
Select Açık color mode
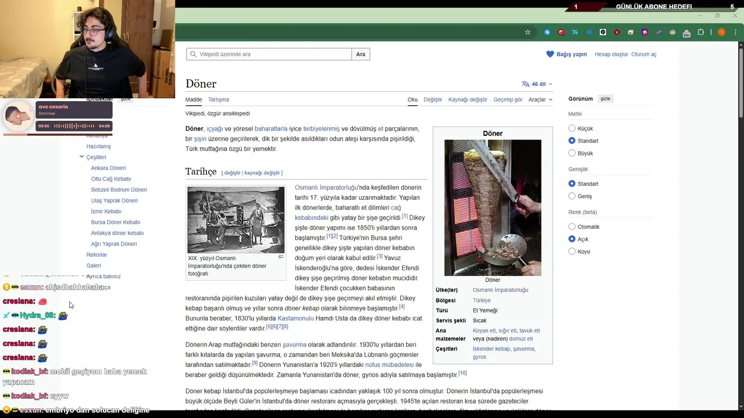(572, 239)
